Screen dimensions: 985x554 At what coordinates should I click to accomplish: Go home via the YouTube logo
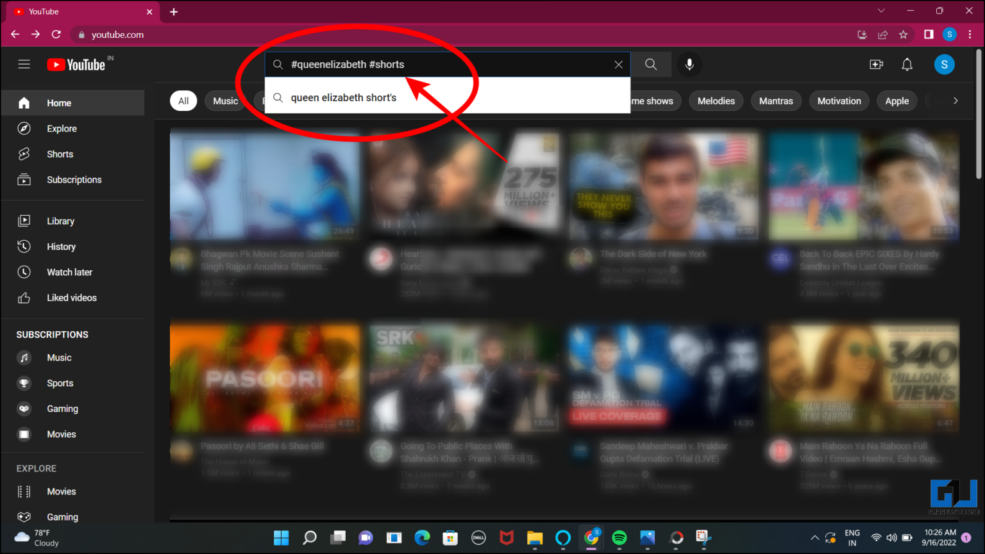[75, 64]
